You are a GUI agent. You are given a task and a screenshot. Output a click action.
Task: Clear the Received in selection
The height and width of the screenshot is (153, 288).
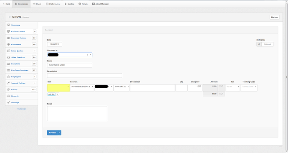(x=87, y=55)
